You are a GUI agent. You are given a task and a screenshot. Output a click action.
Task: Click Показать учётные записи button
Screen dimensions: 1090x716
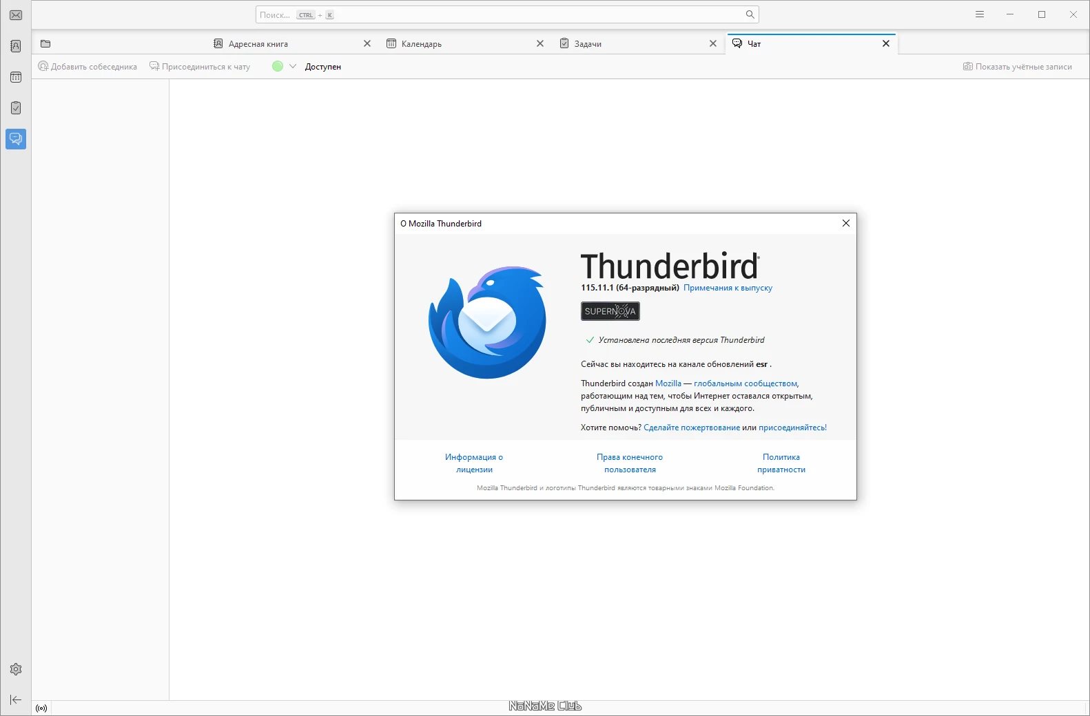[1018, 67]
